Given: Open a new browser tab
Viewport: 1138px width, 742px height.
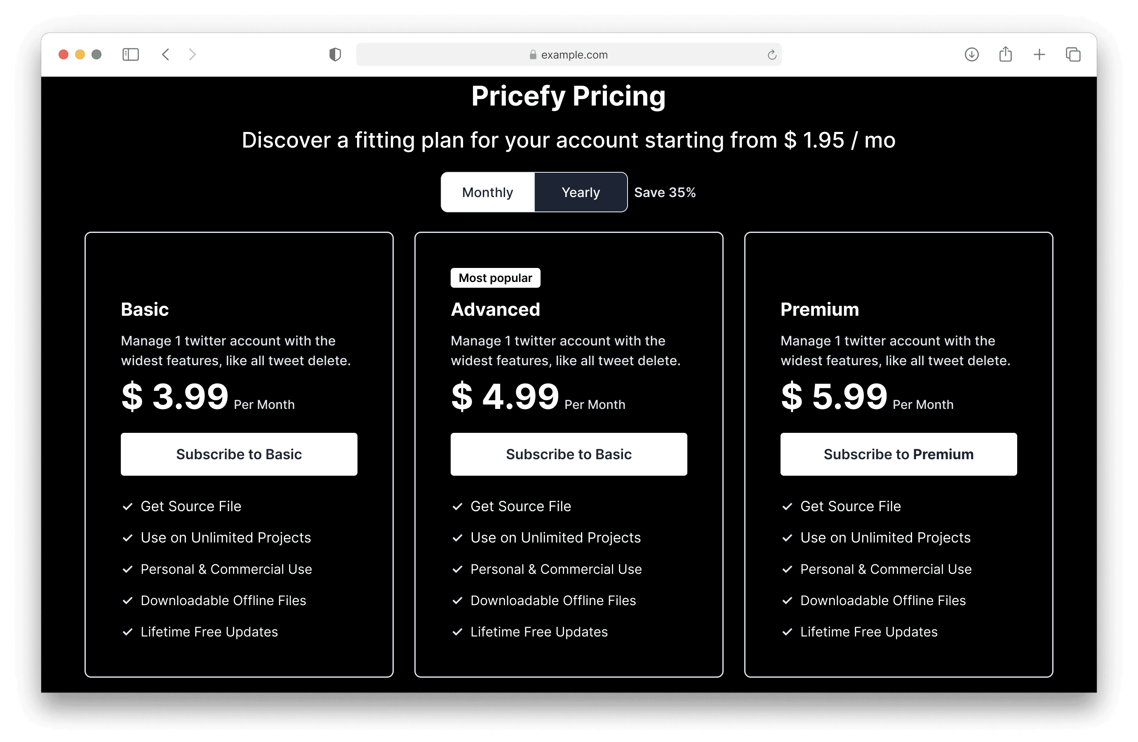Looking at the screenshot, I should tap(1039, 54).
